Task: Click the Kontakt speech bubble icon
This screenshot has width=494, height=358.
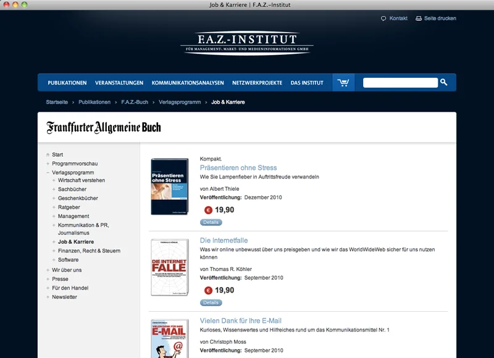Action: click(383, 19)
